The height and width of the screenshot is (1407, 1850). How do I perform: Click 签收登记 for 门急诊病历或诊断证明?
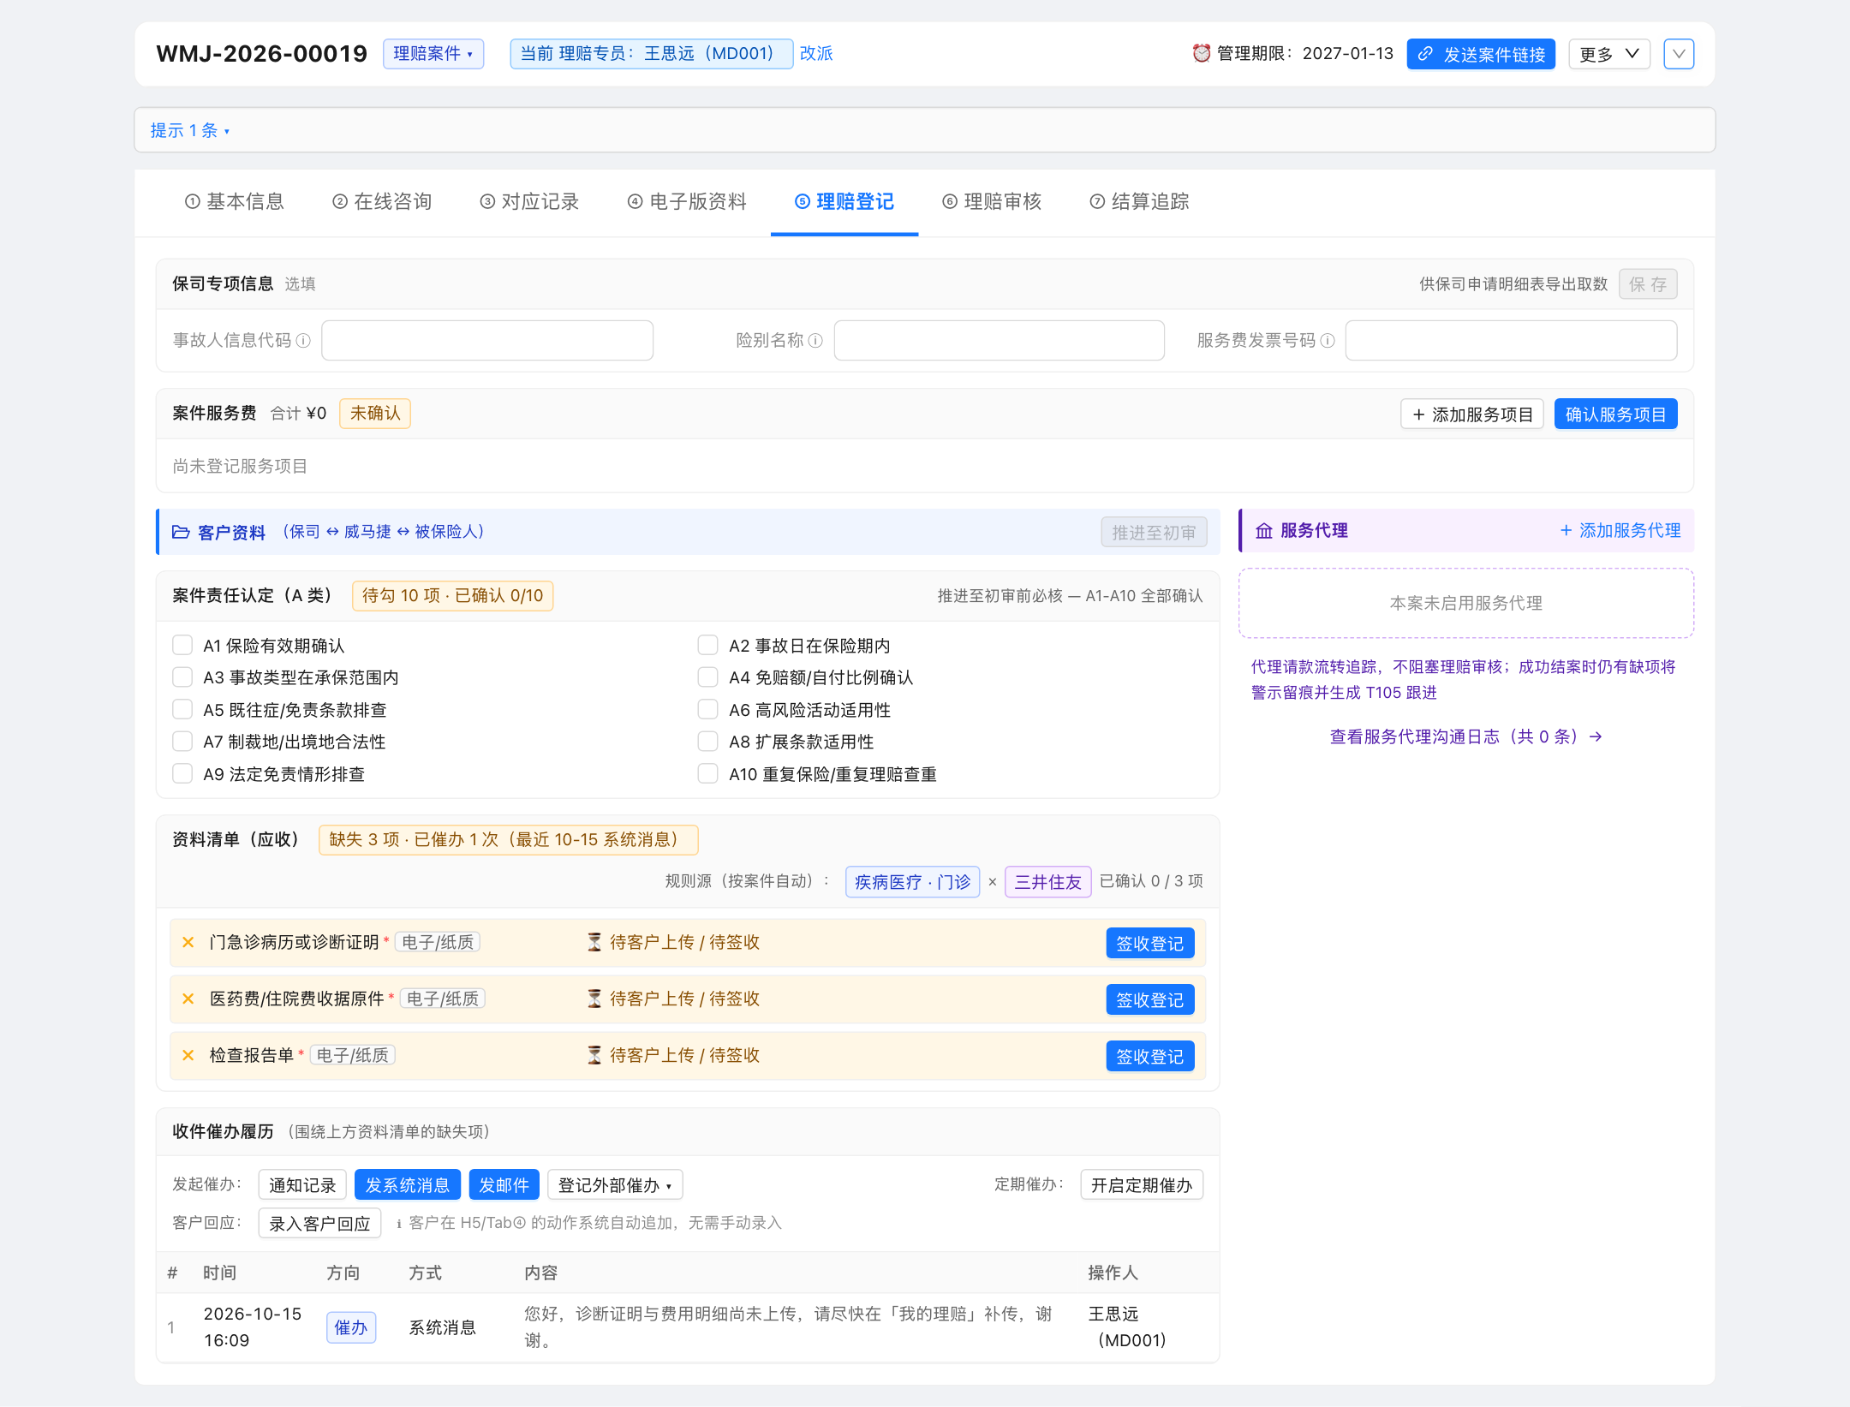1149,944
